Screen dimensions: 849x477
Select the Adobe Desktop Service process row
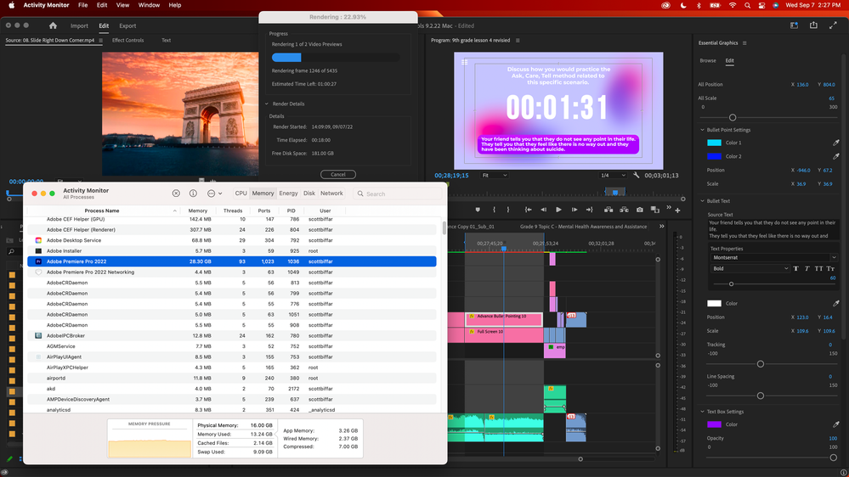point(232,240)
